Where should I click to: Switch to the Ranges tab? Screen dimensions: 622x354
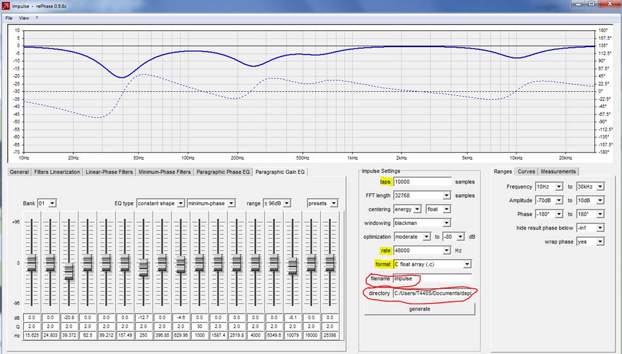pyautogui.click(x=502, y=171)
